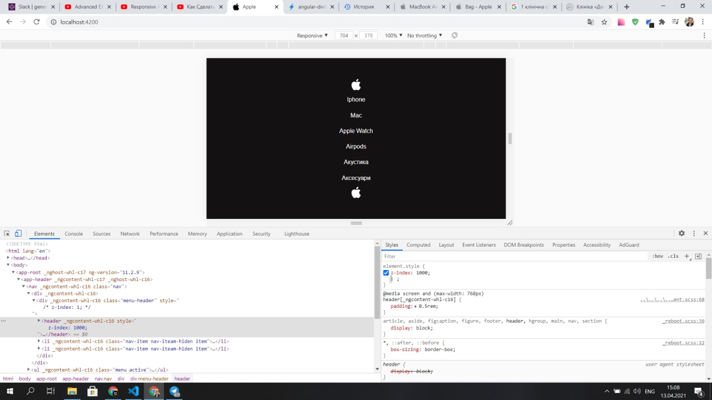Image resolution: width=712 pixels, height=400 pixels.
Task: Open notification center in system tray
Action: click(699, 391)
